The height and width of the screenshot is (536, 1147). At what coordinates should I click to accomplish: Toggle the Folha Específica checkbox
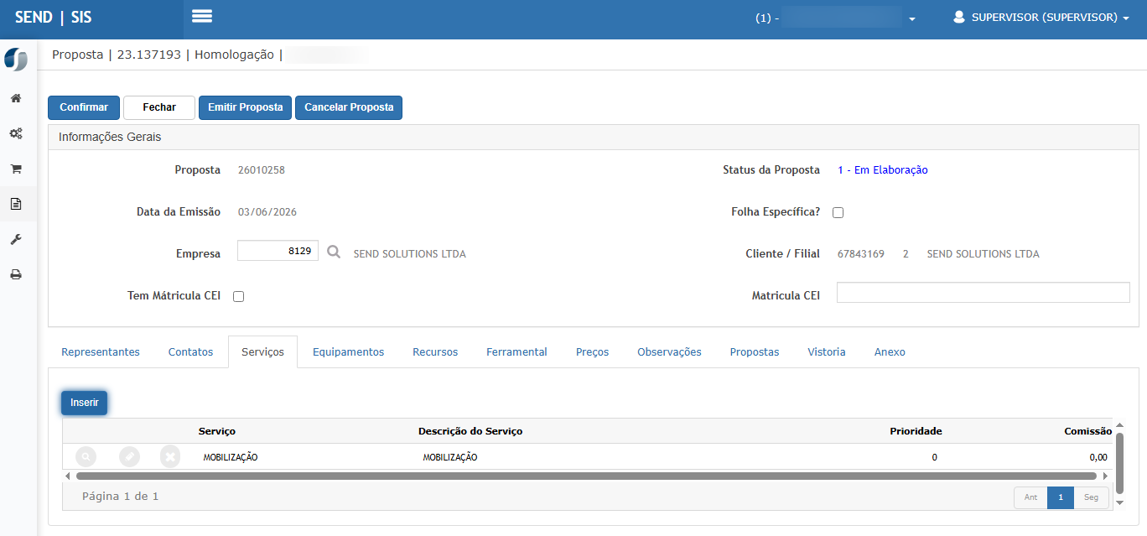point(838,212)
